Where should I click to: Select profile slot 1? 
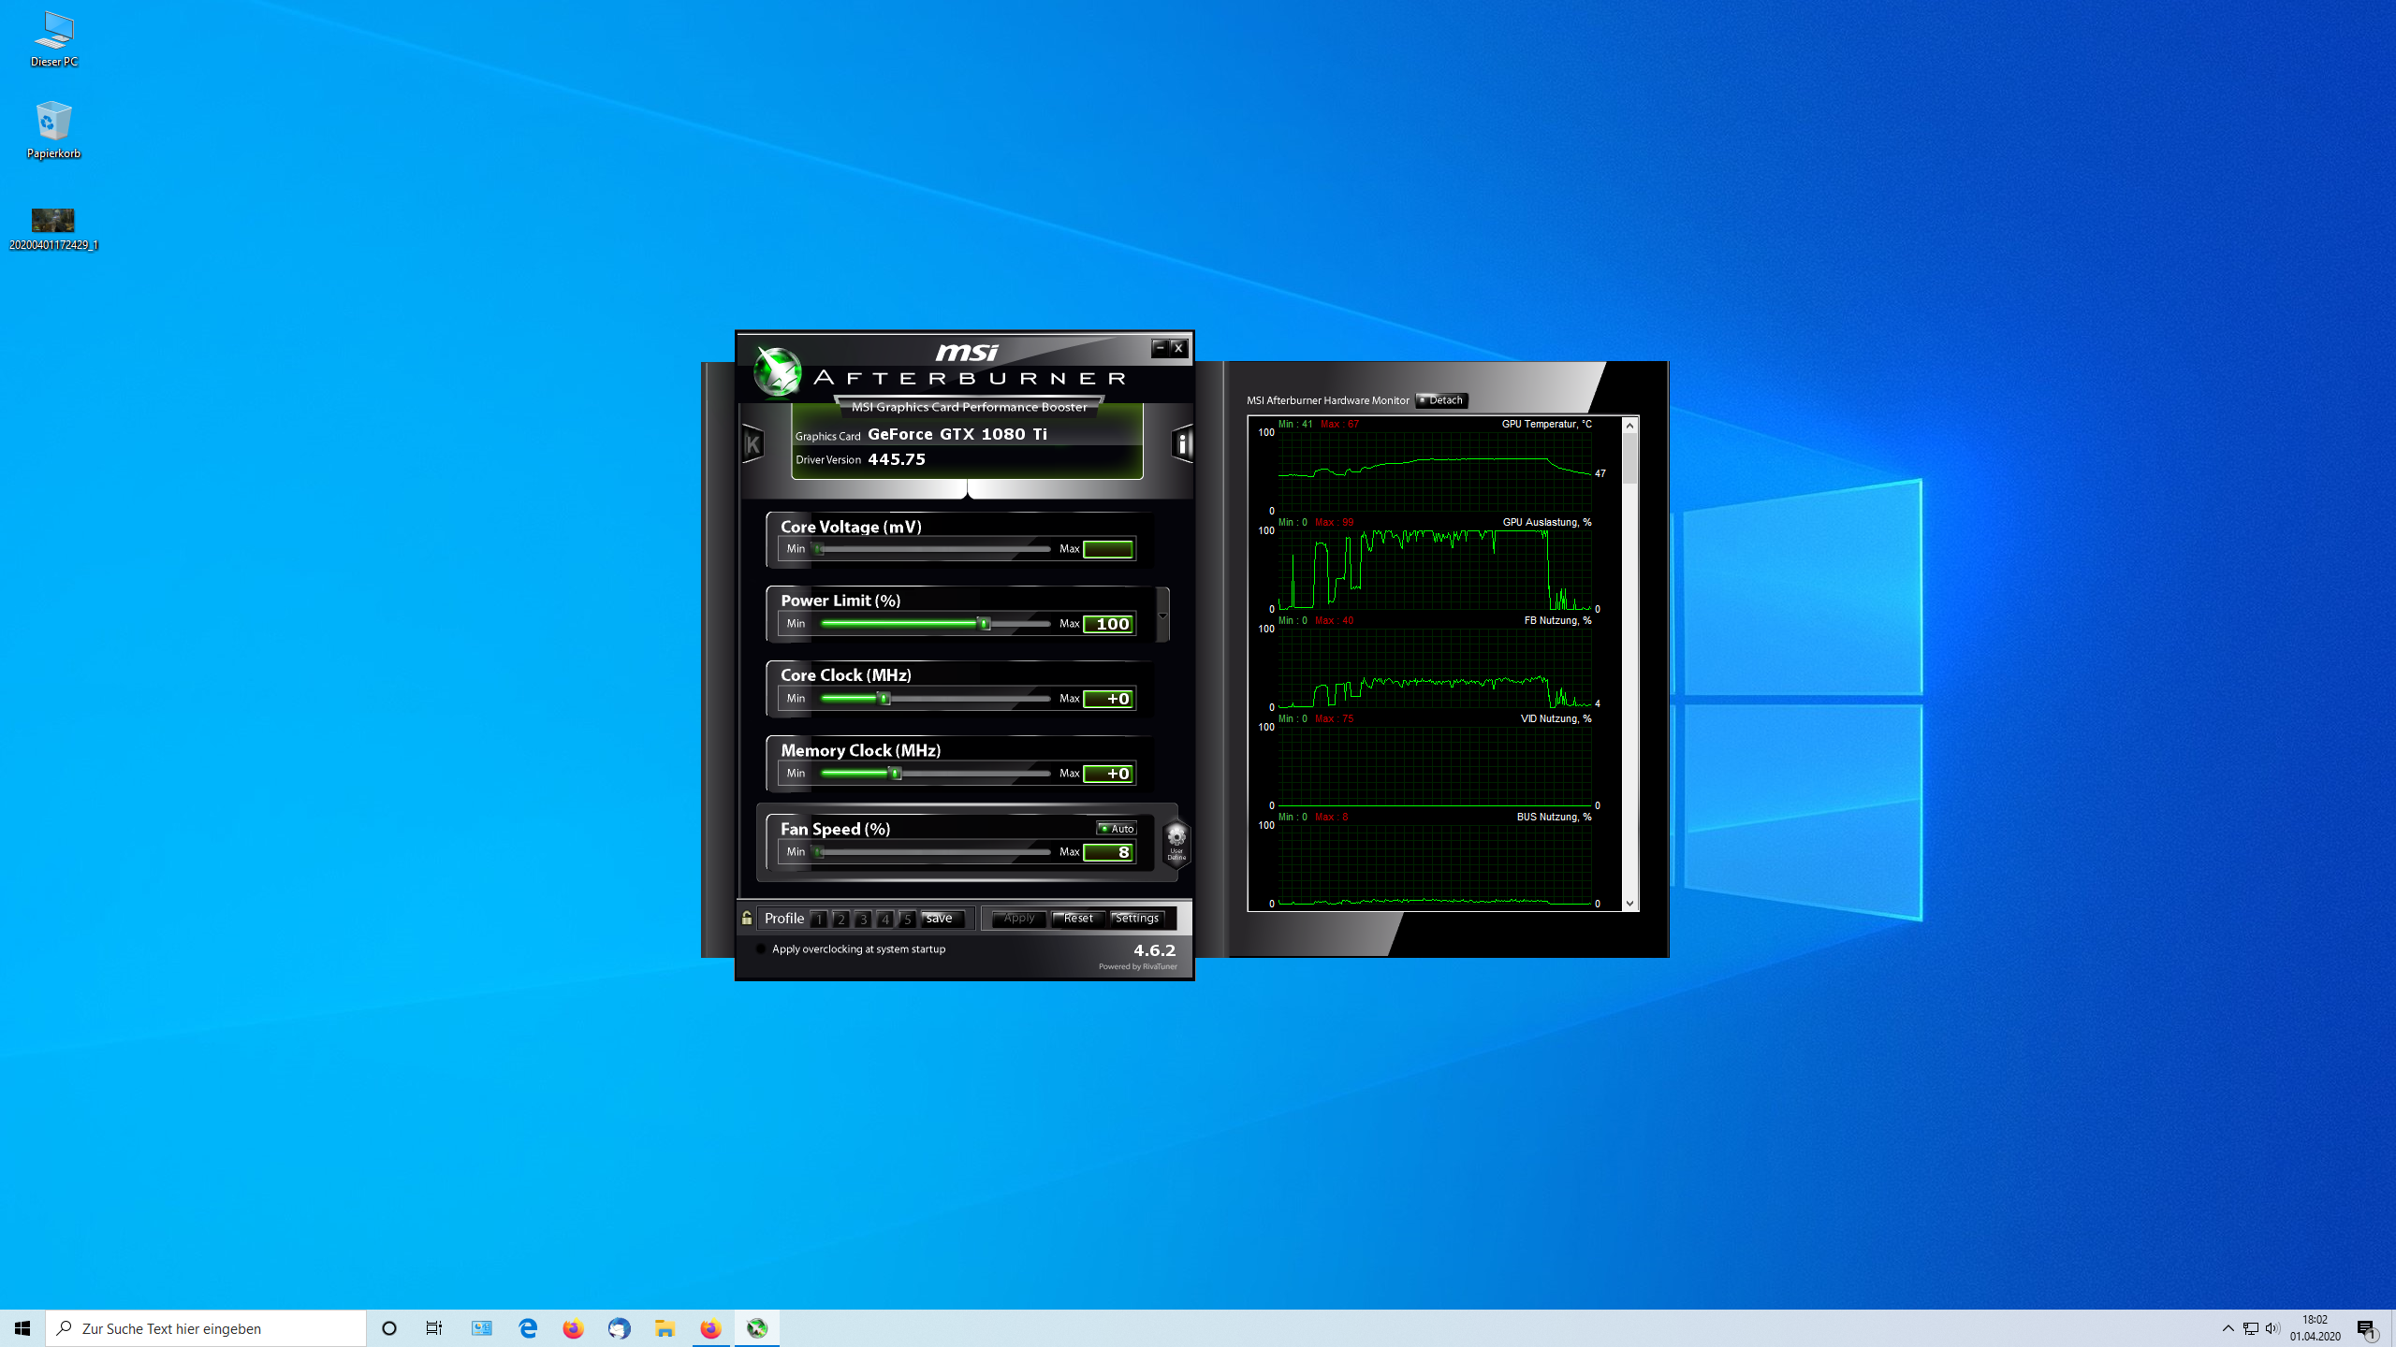[x=819, y=920]
